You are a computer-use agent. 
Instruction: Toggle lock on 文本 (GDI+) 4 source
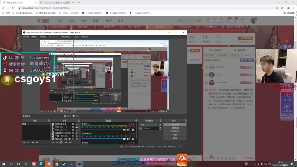(76, 127)
